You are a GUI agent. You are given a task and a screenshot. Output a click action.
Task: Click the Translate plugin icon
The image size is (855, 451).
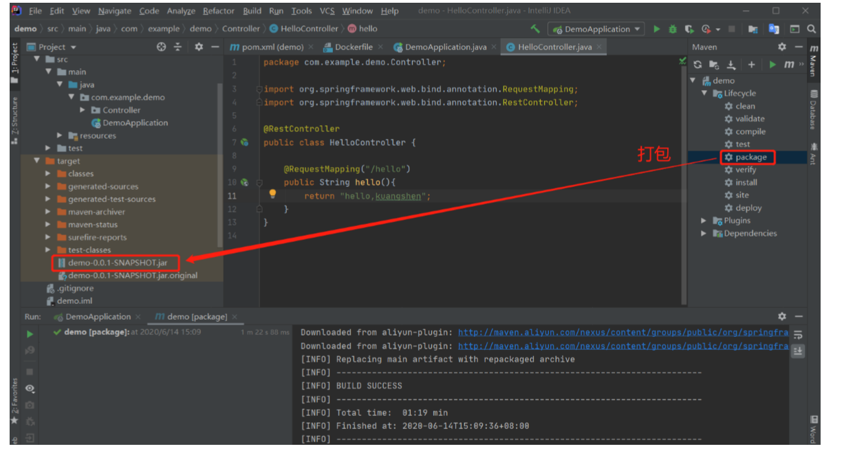[774, 29]
